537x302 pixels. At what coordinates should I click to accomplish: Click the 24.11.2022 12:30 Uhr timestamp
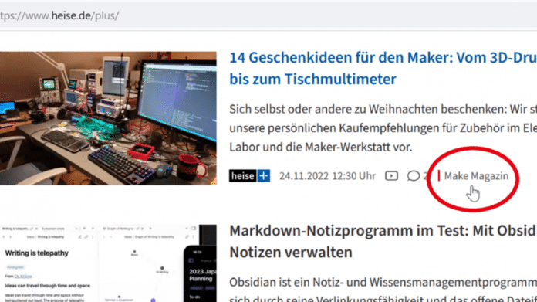tap(327, 176)
